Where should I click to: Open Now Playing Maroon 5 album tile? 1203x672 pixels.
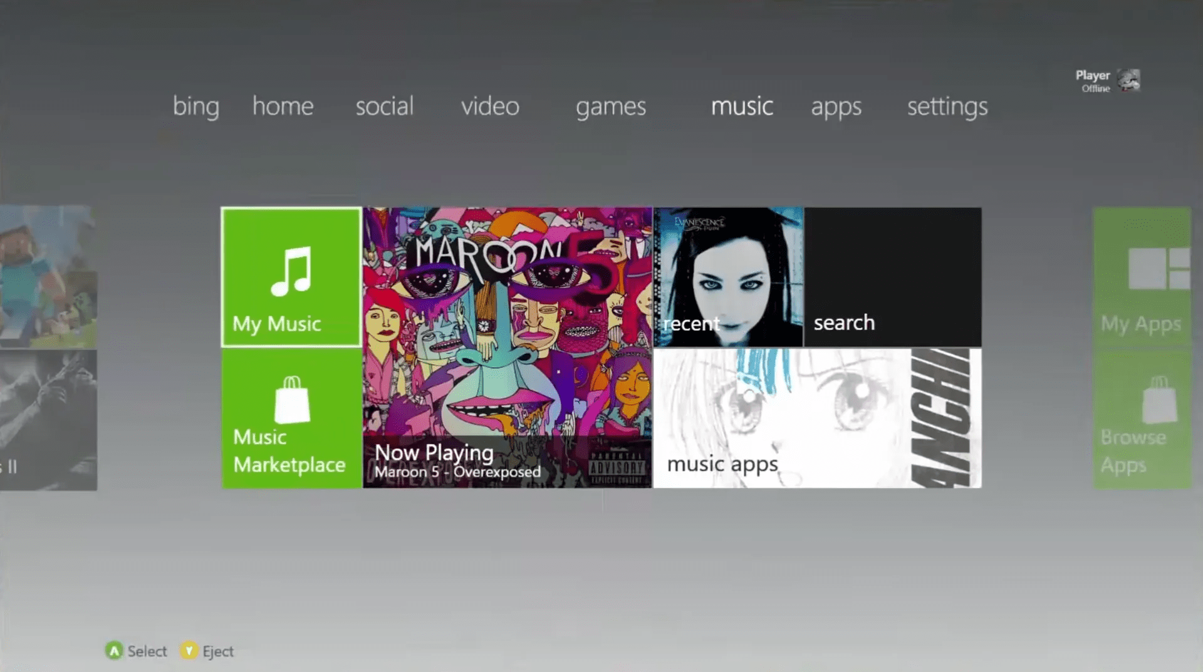[x=508, y=348]
